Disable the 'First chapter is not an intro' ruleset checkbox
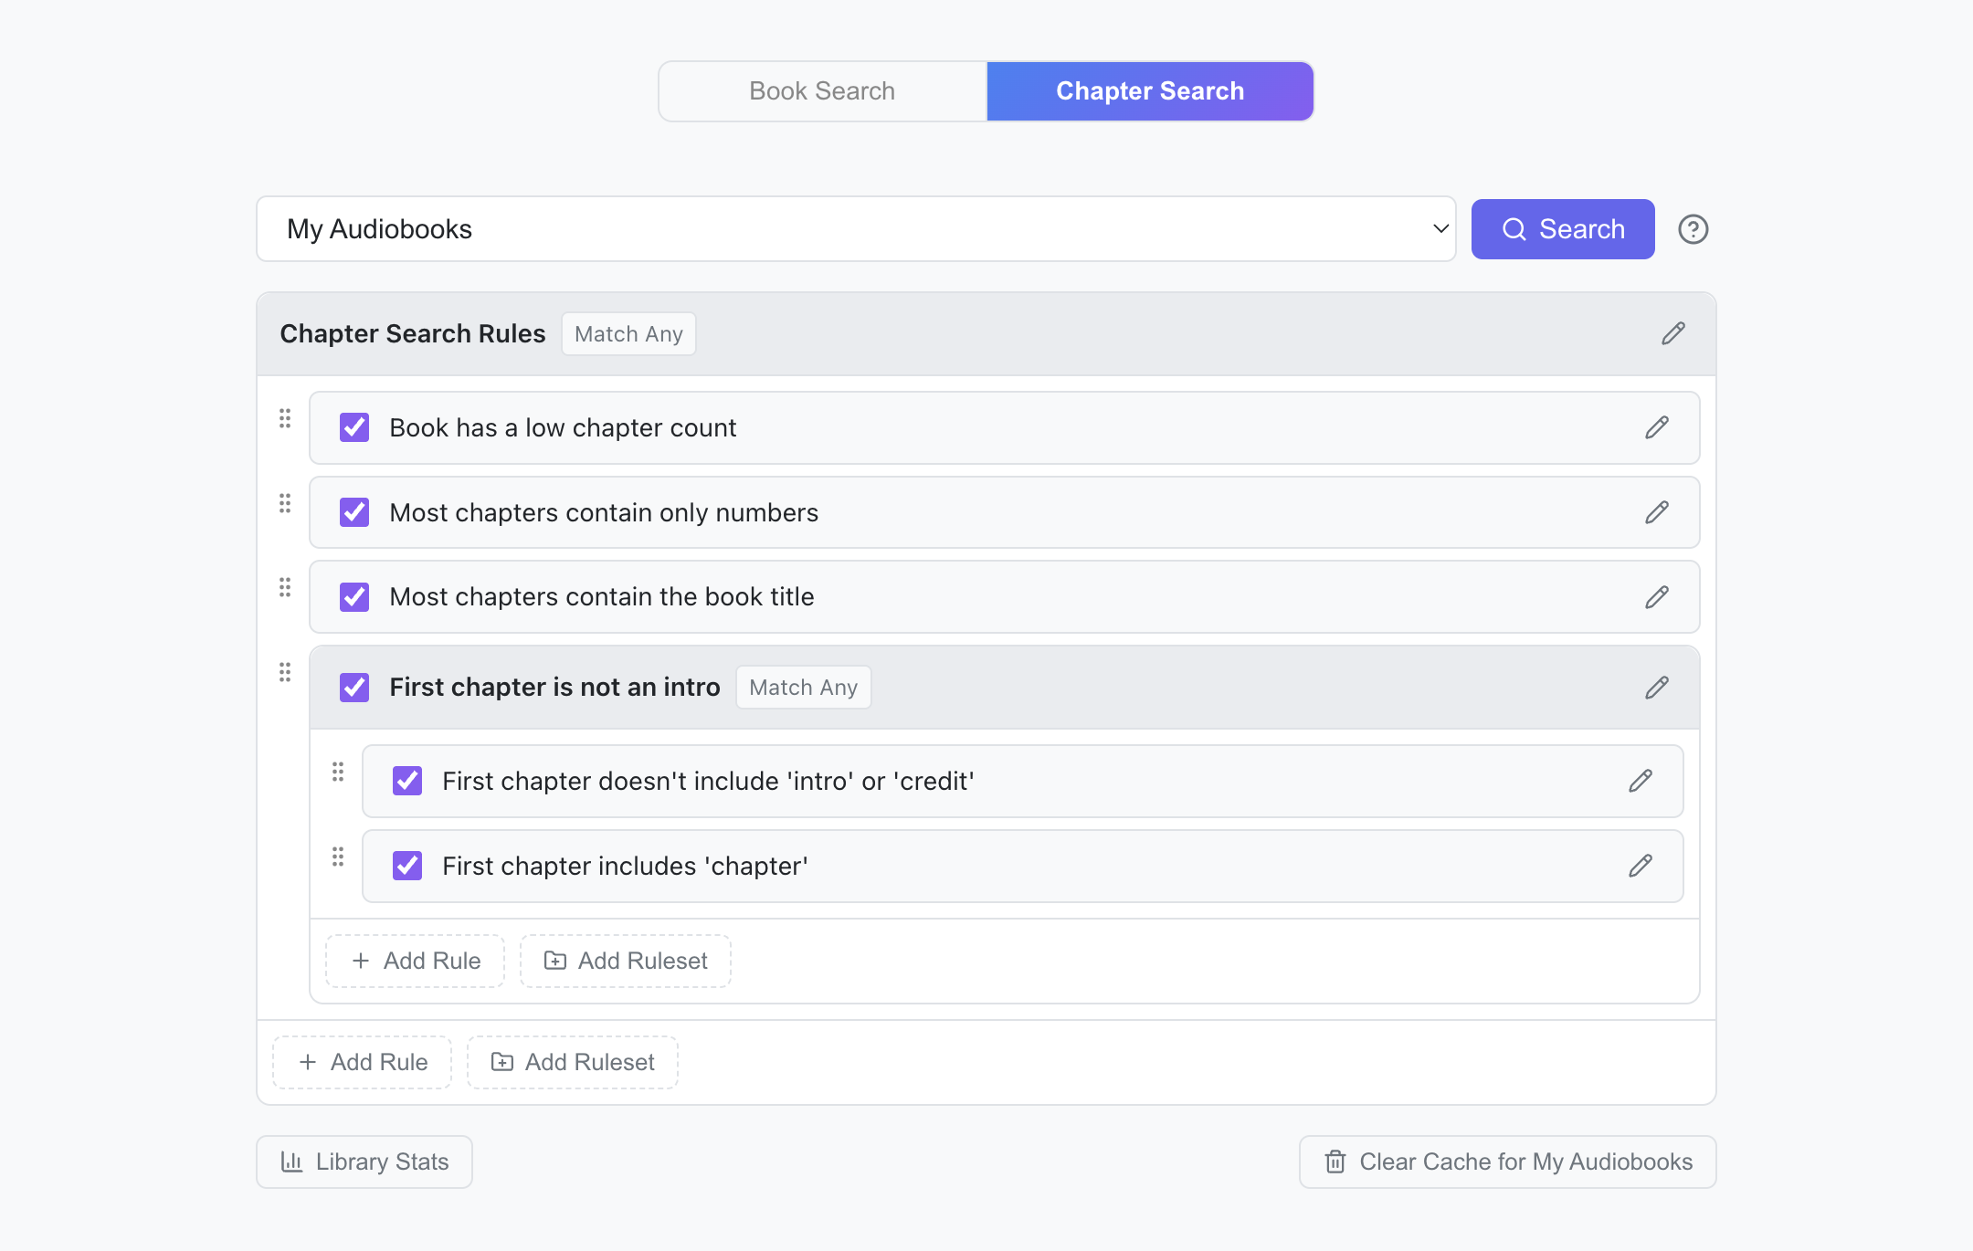Viewport: 1973px width, 1251px height. pyautogui.click(x=354, y=688)
